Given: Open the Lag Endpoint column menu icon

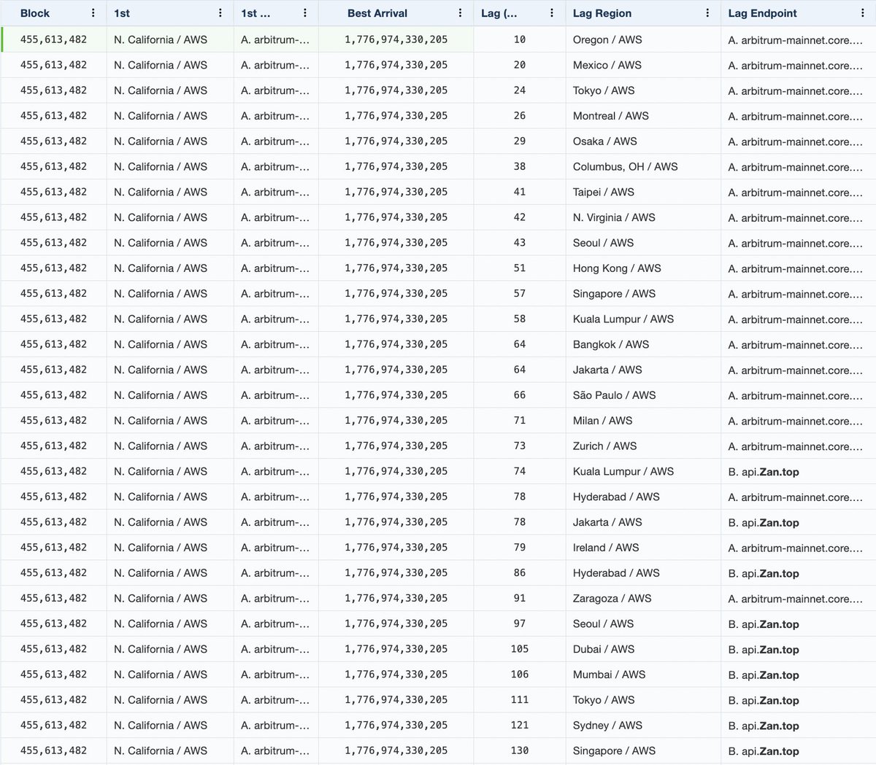Looking at the screenshot, I should click(x=863, y=13).
